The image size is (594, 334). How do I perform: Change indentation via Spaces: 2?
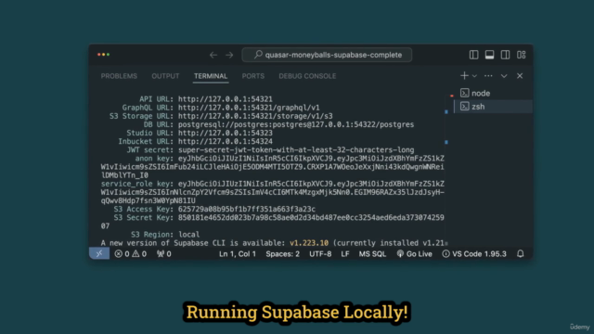click(x=282, y=253)
